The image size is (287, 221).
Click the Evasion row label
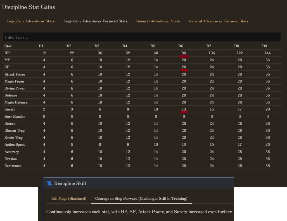(10, 159)
